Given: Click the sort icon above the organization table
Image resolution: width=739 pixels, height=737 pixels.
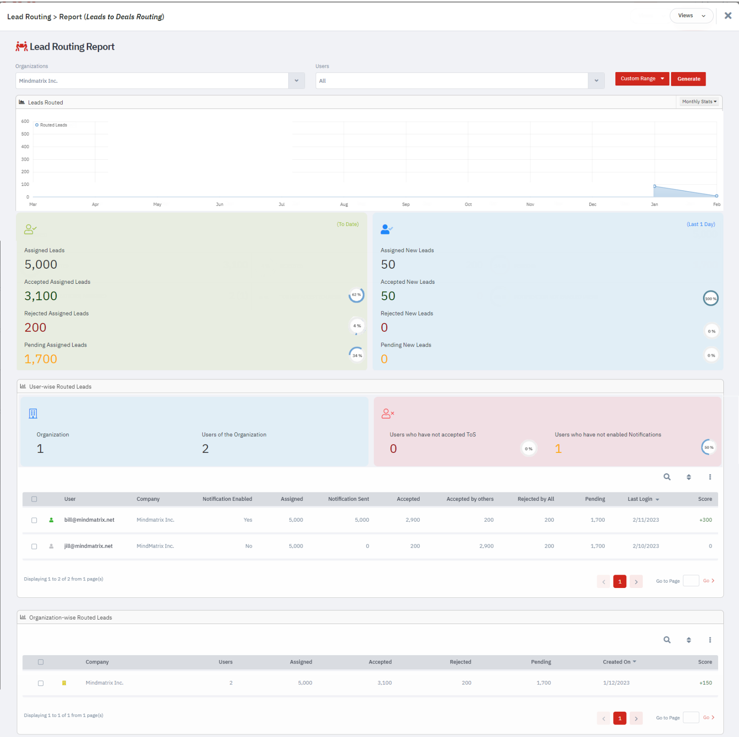Looking at the screenshot, I should point(689,640).
